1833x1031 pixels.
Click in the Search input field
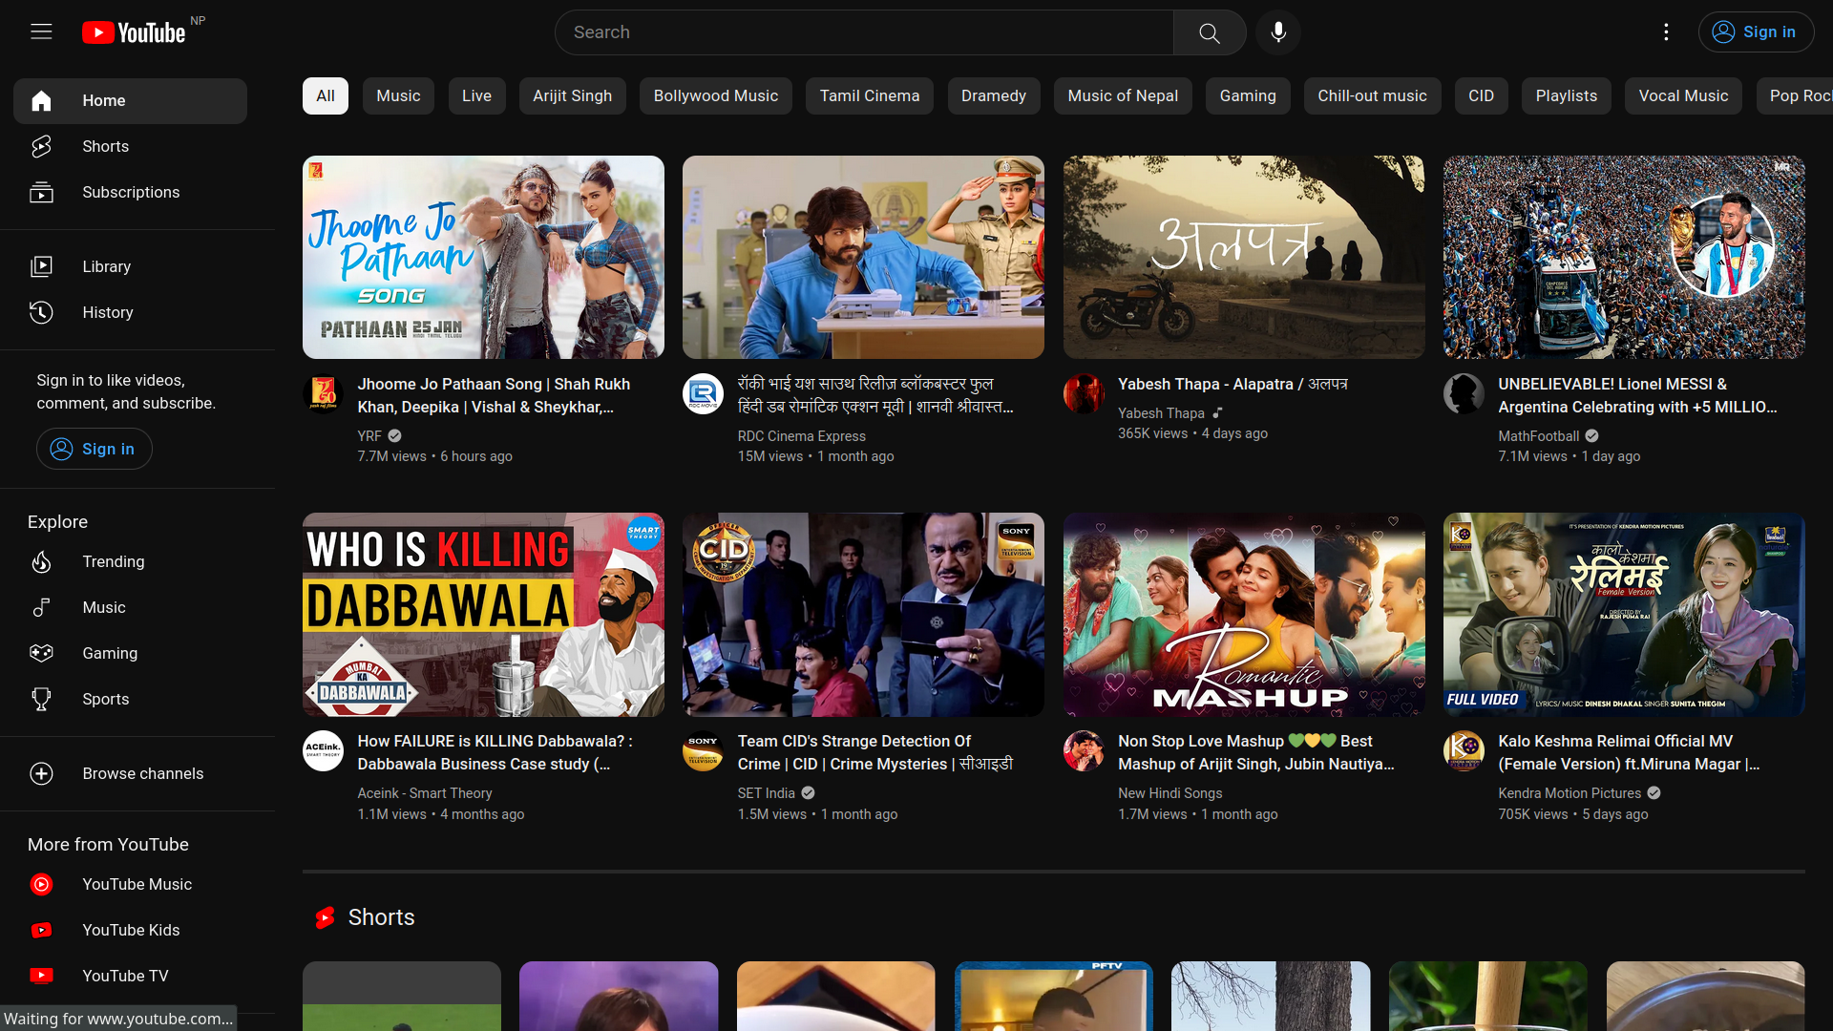coord(863,32)
